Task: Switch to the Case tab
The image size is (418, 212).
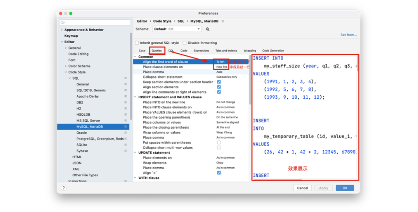Action: 142,51
